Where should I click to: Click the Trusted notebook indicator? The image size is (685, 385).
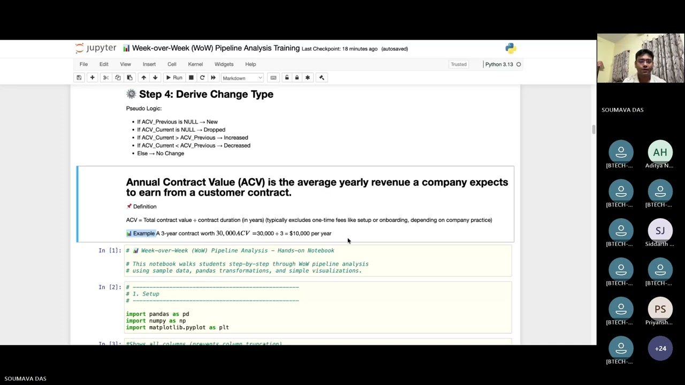459,64
